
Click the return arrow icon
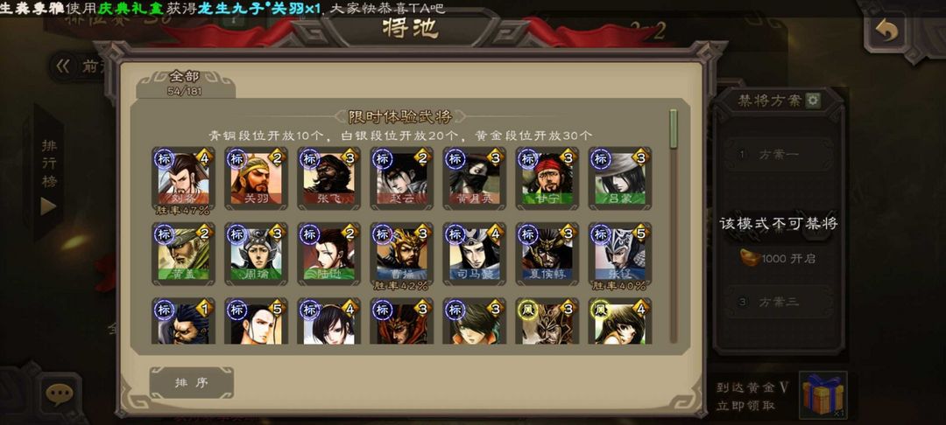click(x=886, y=31)
